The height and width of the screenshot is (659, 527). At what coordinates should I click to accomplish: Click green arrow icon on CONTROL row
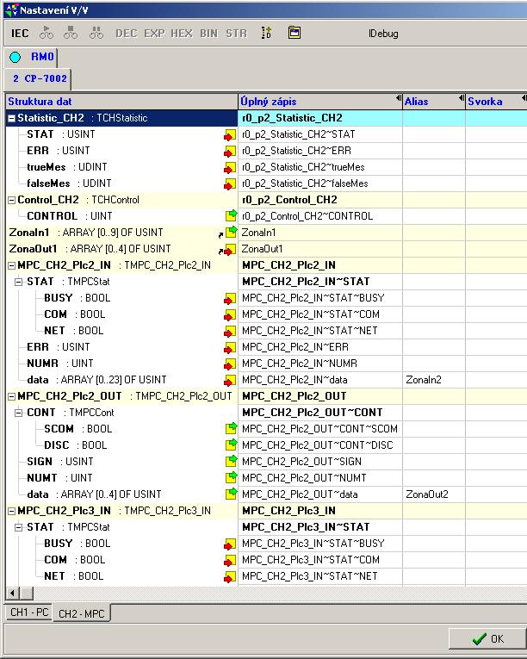pyautogui.click(x=231, y=215)
